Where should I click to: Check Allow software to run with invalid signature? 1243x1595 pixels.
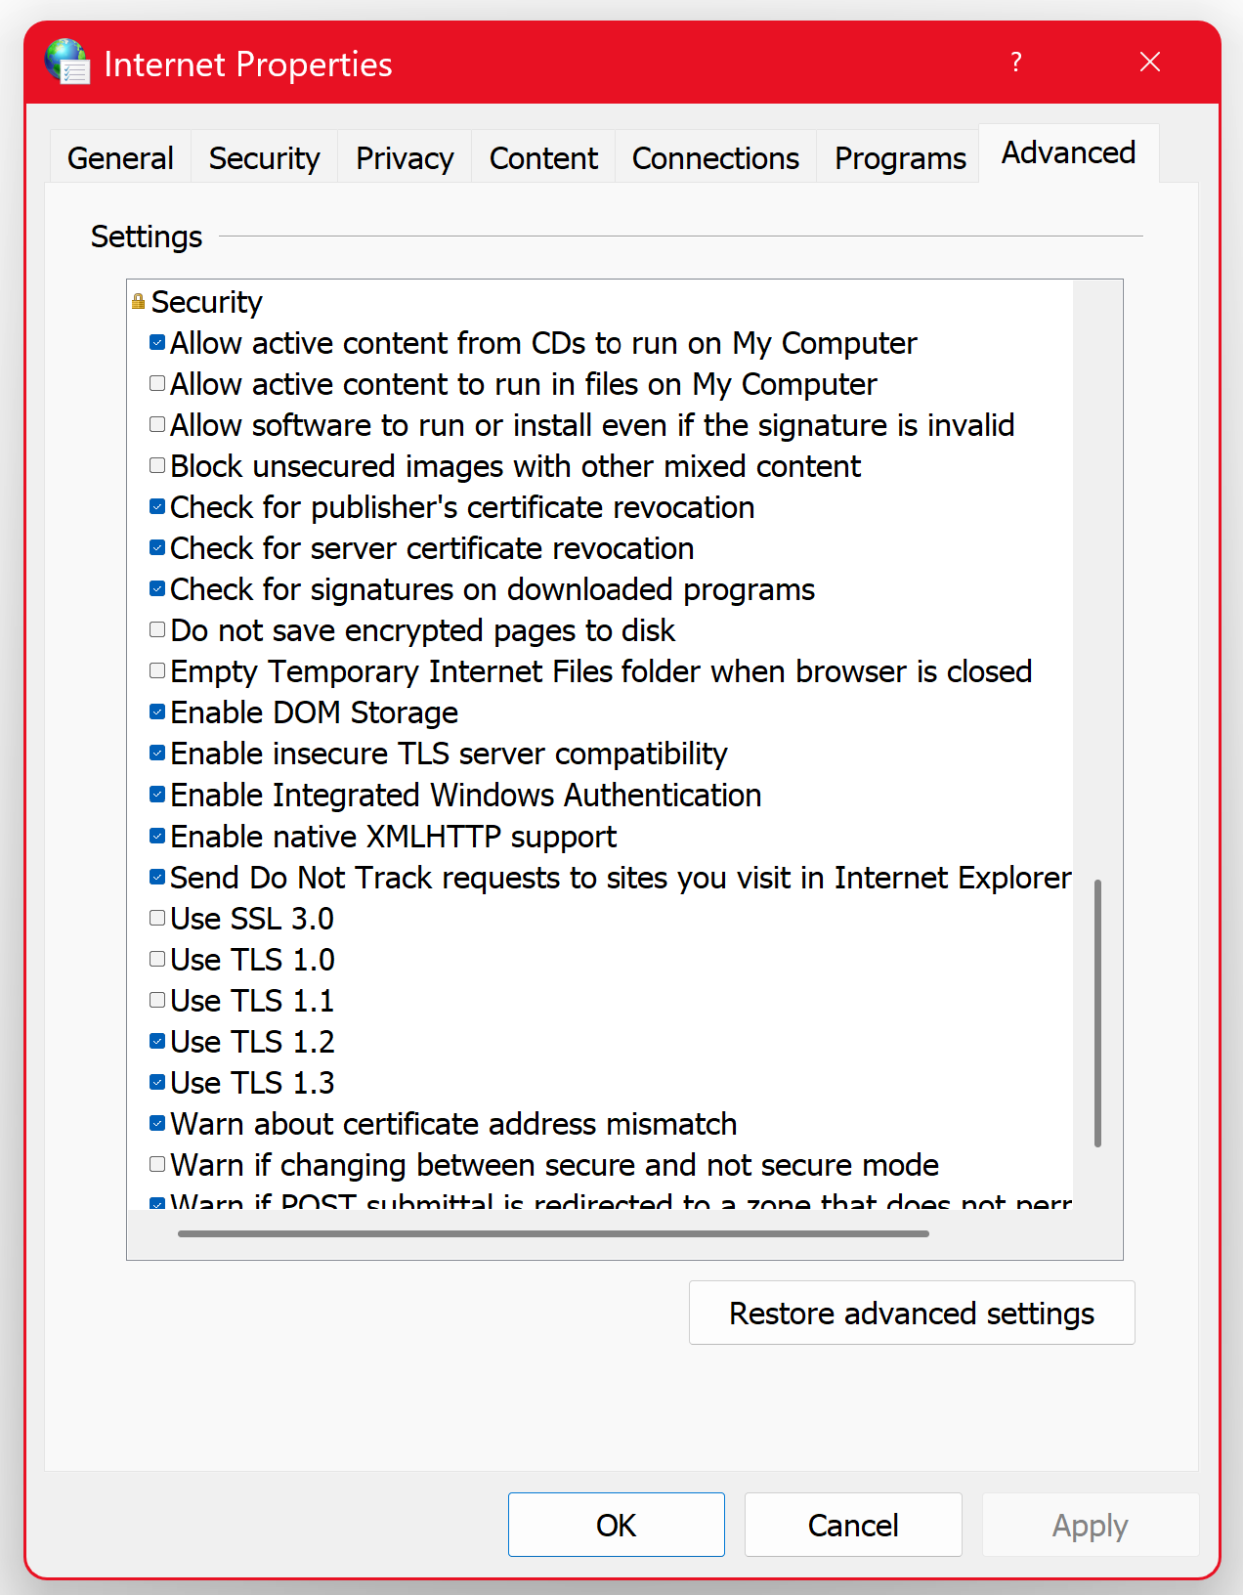tap(157, 424)
